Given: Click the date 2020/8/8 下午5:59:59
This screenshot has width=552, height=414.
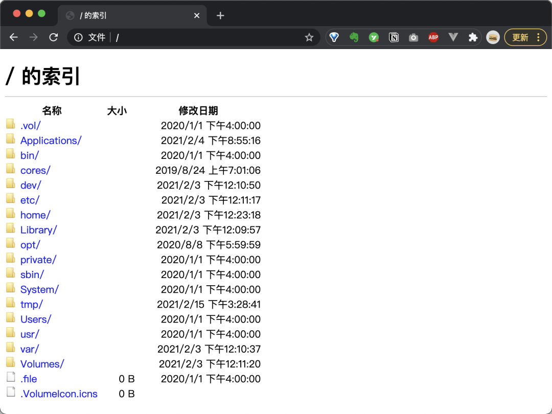Looking at the screenshot, I should click(x=209, y=245).
